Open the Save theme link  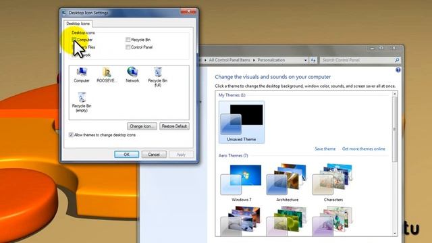click(x=325, y=148)
